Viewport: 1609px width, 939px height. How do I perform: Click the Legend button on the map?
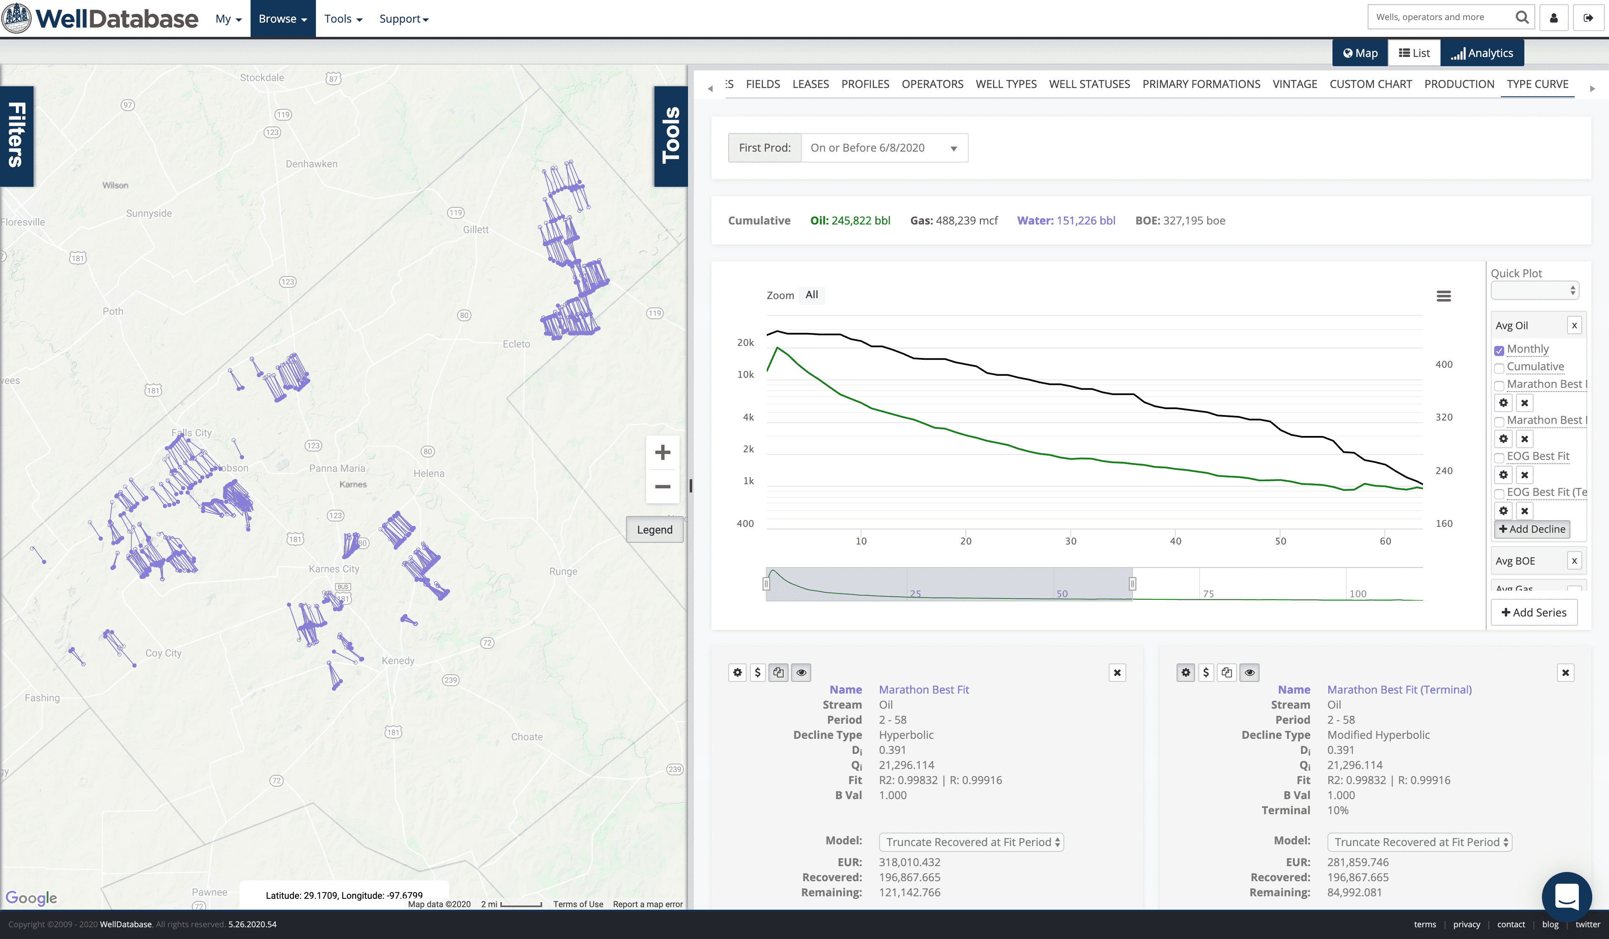(x=654, y=530)
